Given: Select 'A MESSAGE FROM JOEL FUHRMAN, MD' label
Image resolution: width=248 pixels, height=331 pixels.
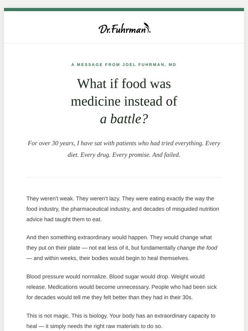Looking at the screenshot, I should [124, 65].
